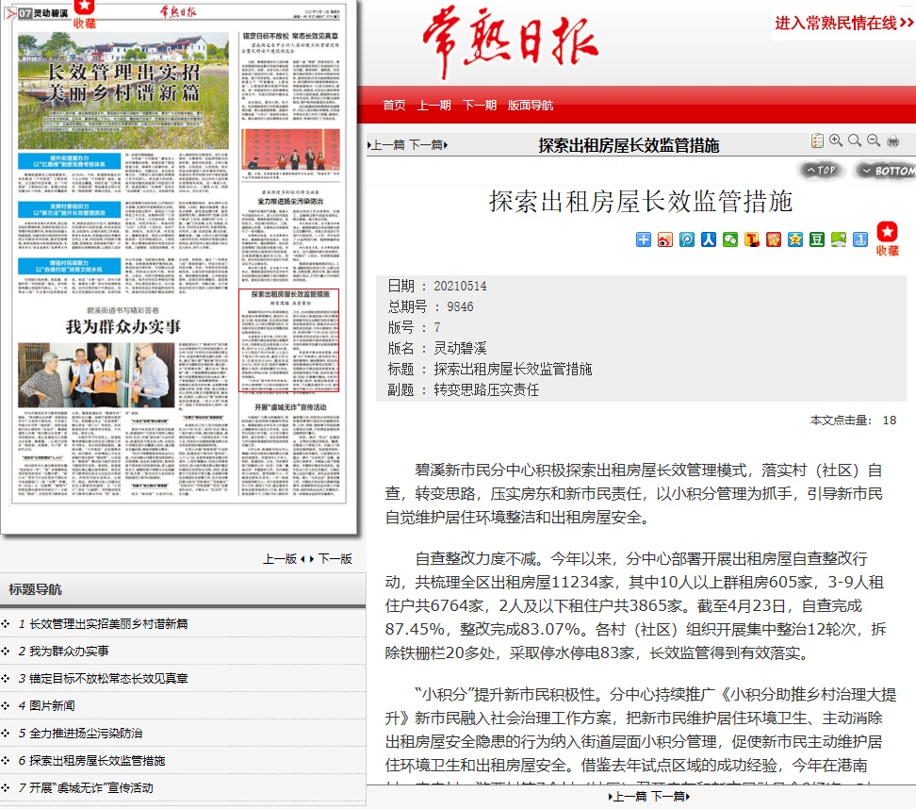Click the light-green landscape share icon
This screenshot has height=809, width=916.
pos(839,239)
